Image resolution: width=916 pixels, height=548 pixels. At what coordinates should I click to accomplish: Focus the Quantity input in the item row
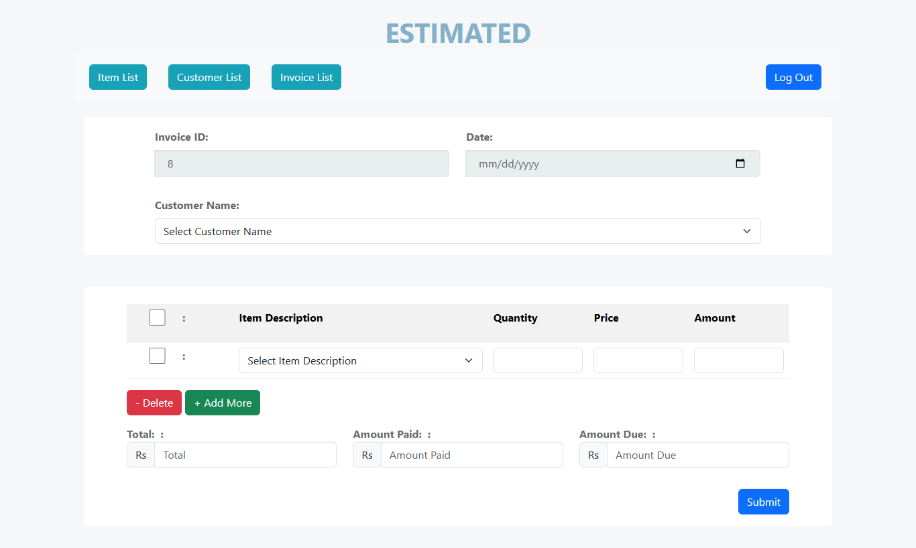pyautogui.click(x=538, y=360)
